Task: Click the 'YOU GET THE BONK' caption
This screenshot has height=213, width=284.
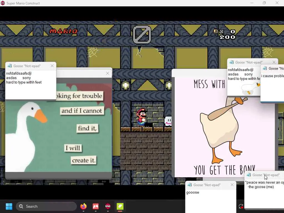Action: click(225, 170)
